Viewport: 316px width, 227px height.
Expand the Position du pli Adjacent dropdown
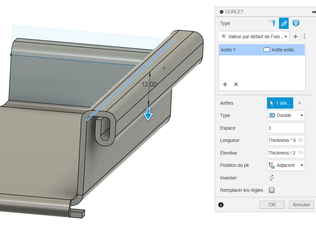(x=286, y=165)
